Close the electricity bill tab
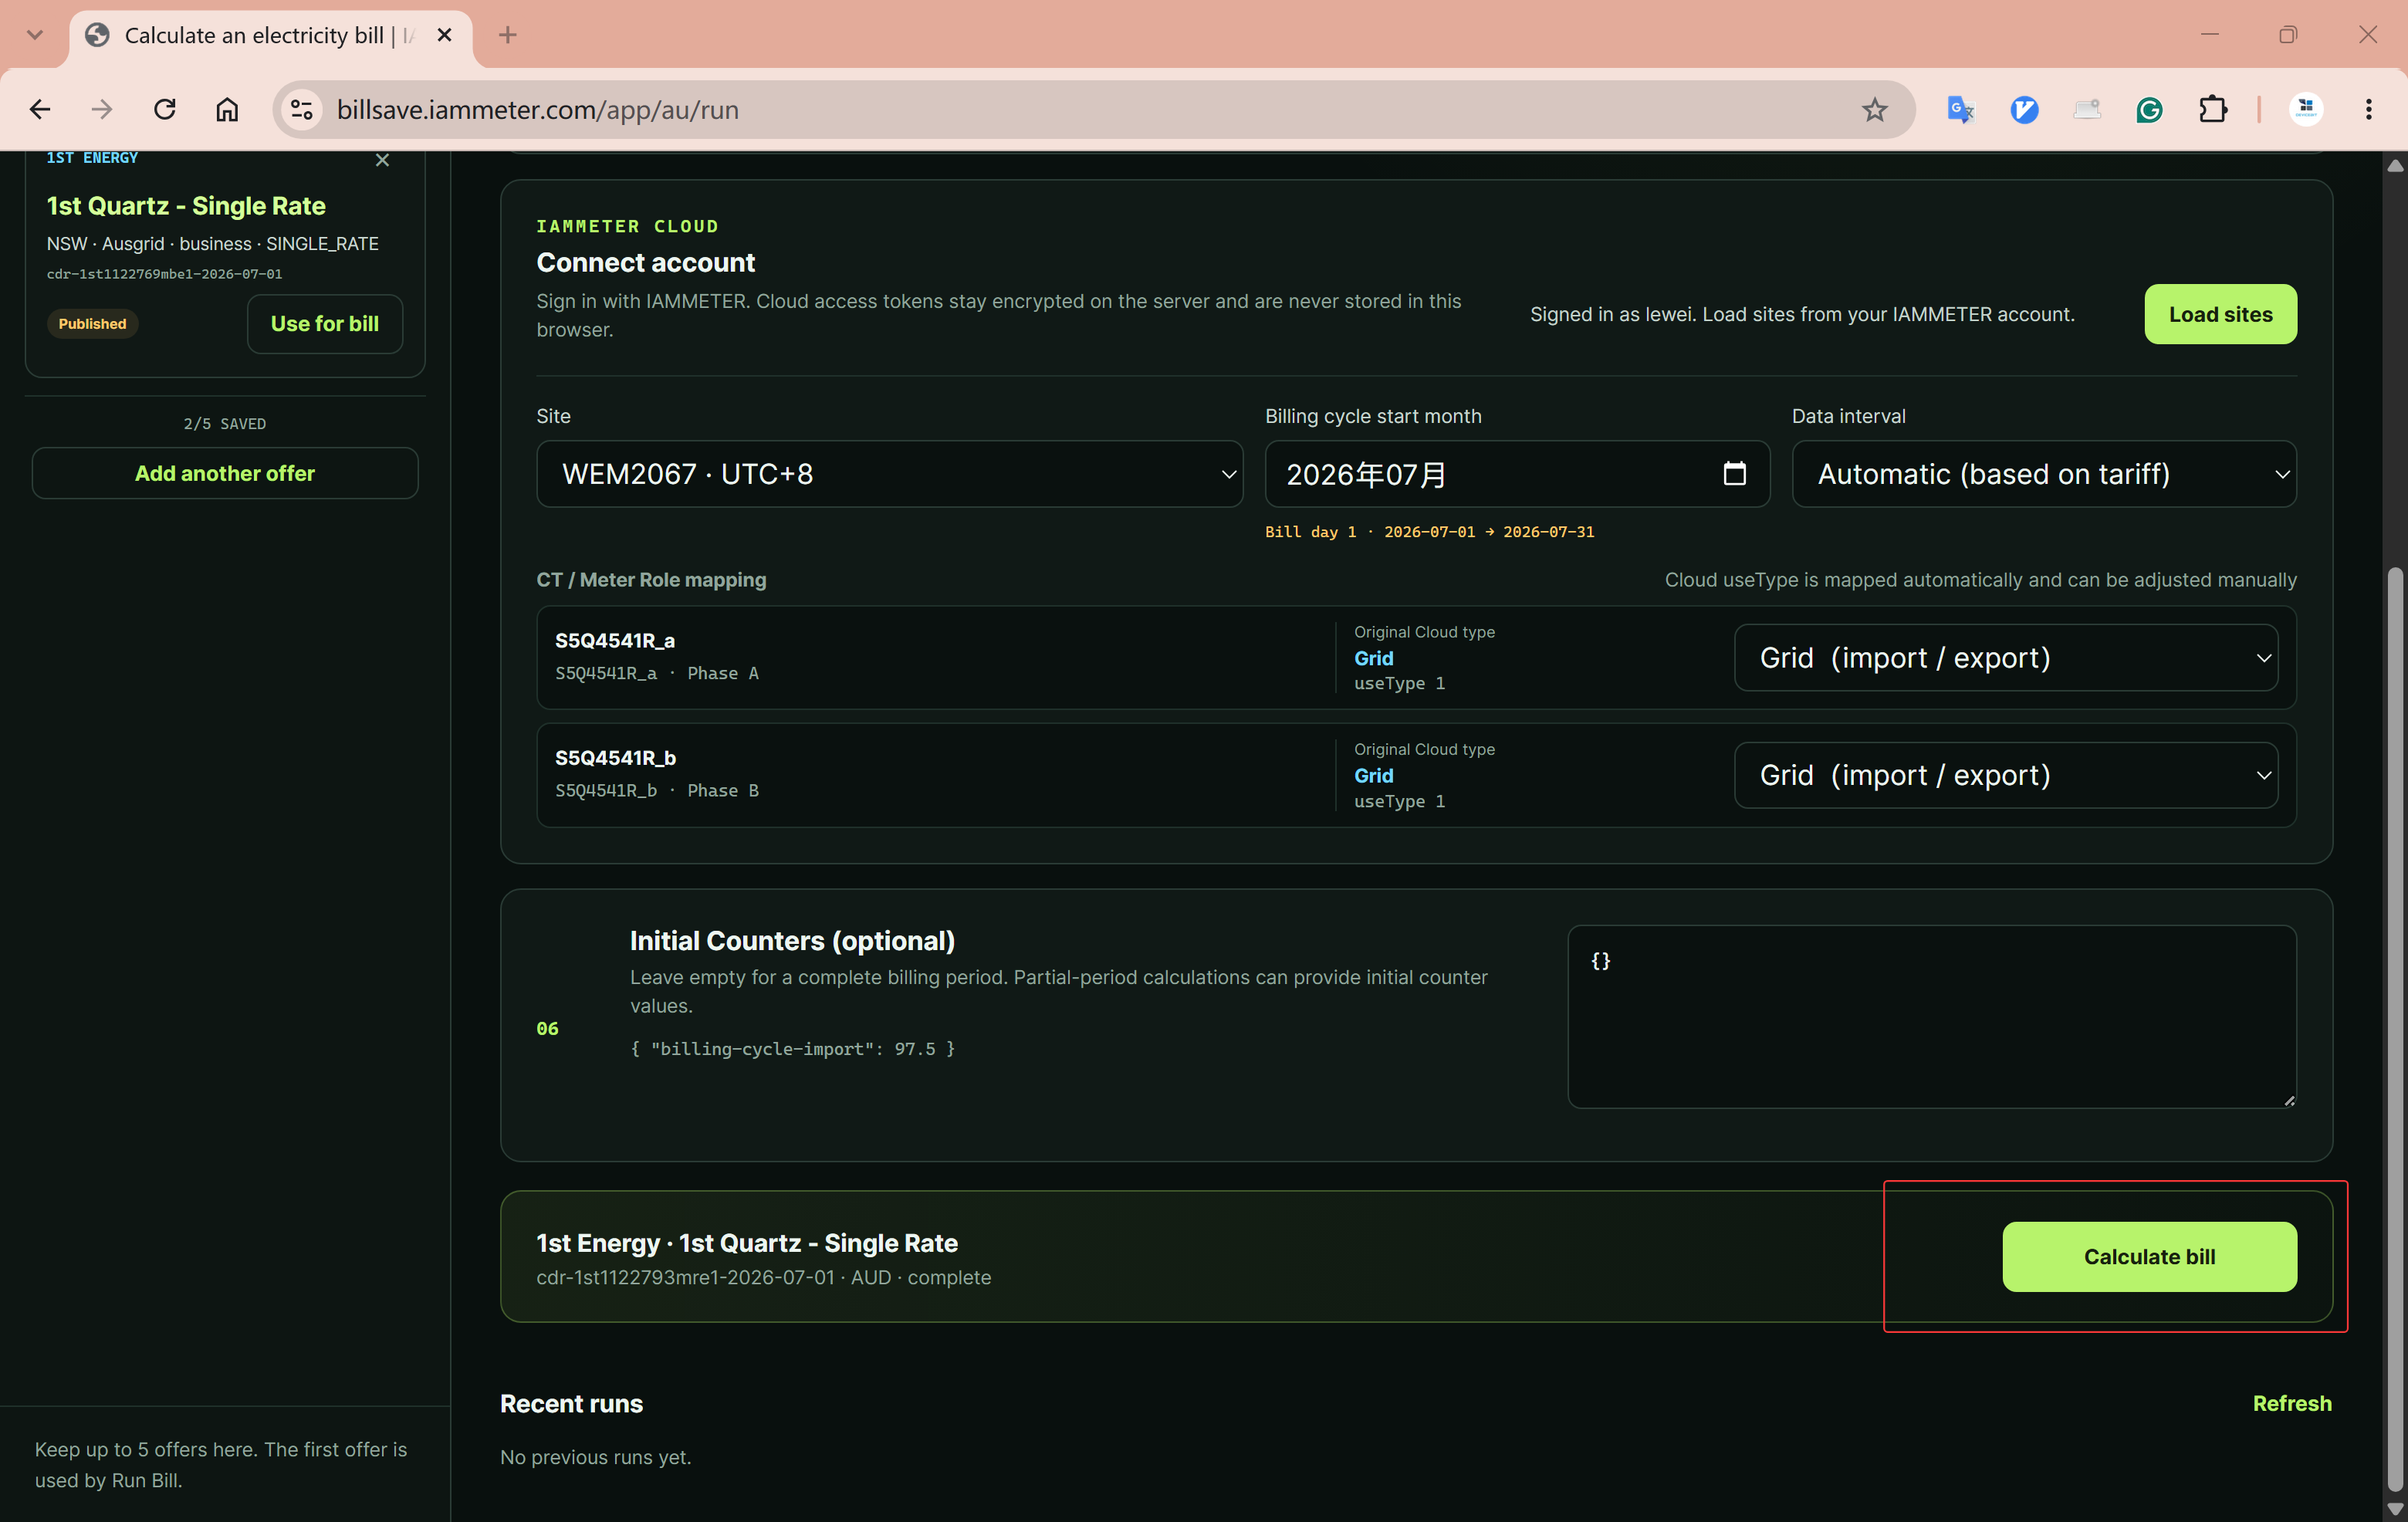 pyautogui.click(x=445, y=35)
